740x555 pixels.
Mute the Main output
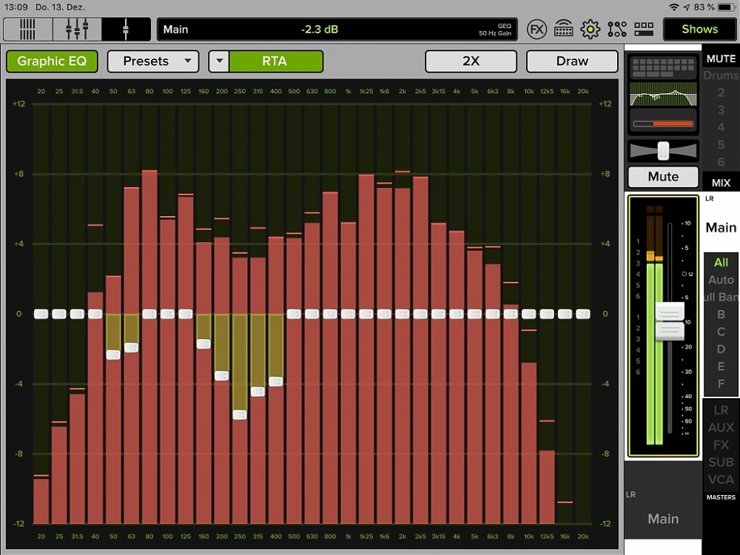tap(662, 177)
